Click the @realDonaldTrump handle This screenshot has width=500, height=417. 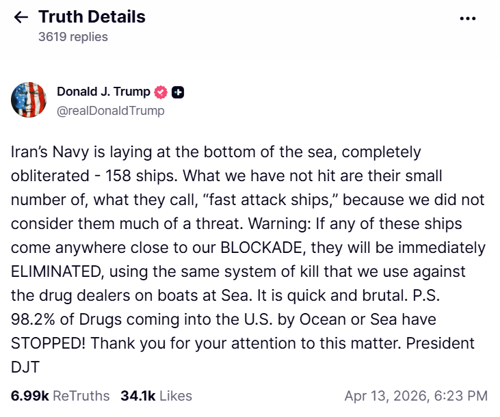point(111,110)
